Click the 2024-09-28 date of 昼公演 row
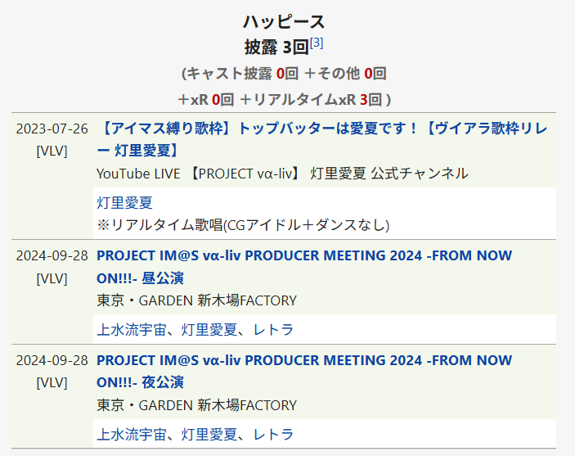The width and height of the screenshot is (575, 456). 52,255
